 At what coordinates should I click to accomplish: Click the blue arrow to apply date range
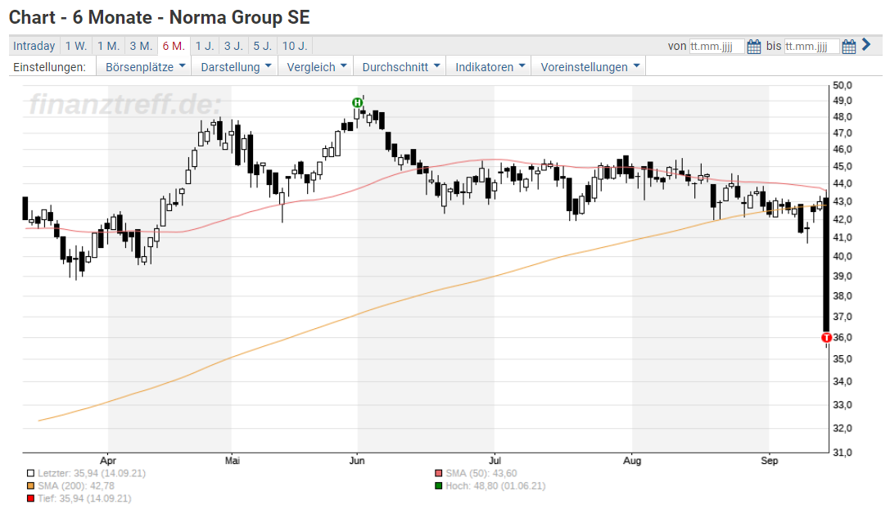click(865, 44)
